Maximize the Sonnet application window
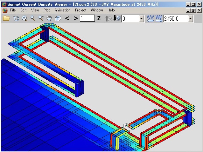Screen dimensions: 203x152 coord(193,4)
